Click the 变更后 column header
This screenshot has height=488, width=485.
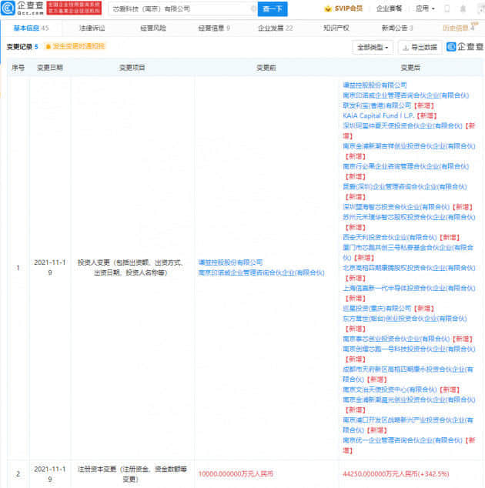pos(410,68)
